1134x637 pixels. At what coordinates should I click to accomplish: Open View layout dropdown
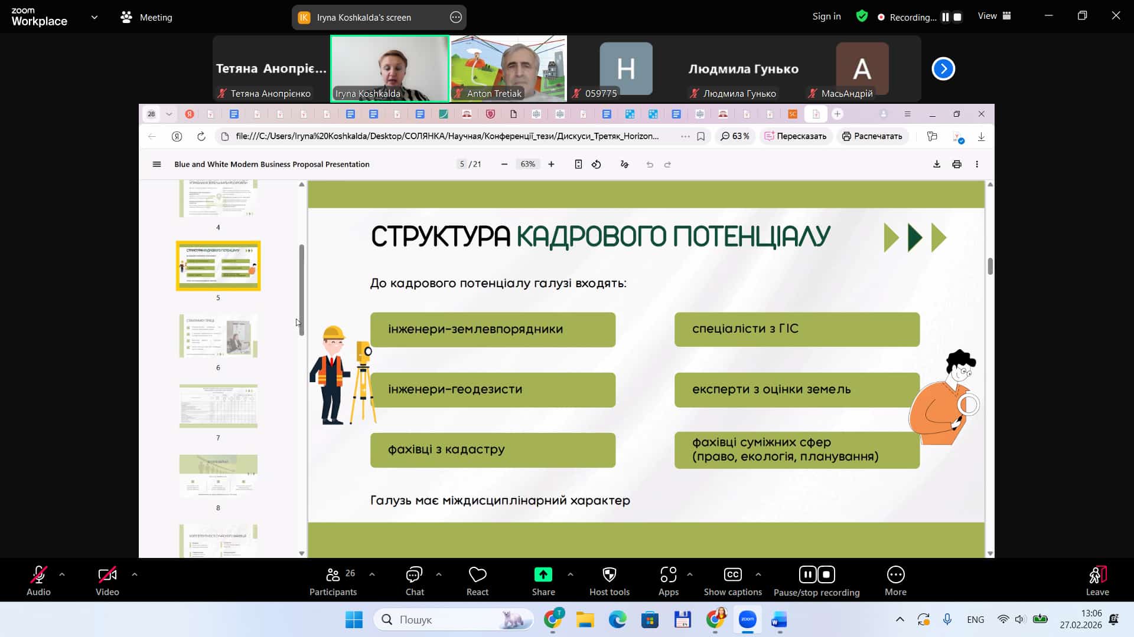[x=994, y=17]
